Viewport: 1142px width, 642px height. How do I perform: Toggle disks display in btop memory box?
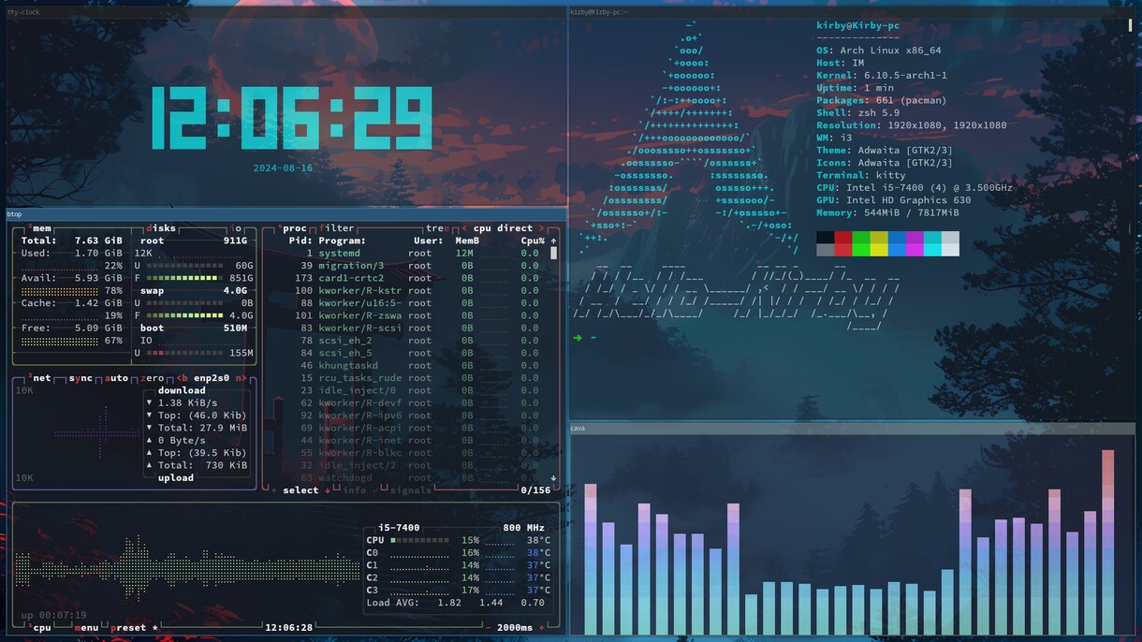coord(161,227)
